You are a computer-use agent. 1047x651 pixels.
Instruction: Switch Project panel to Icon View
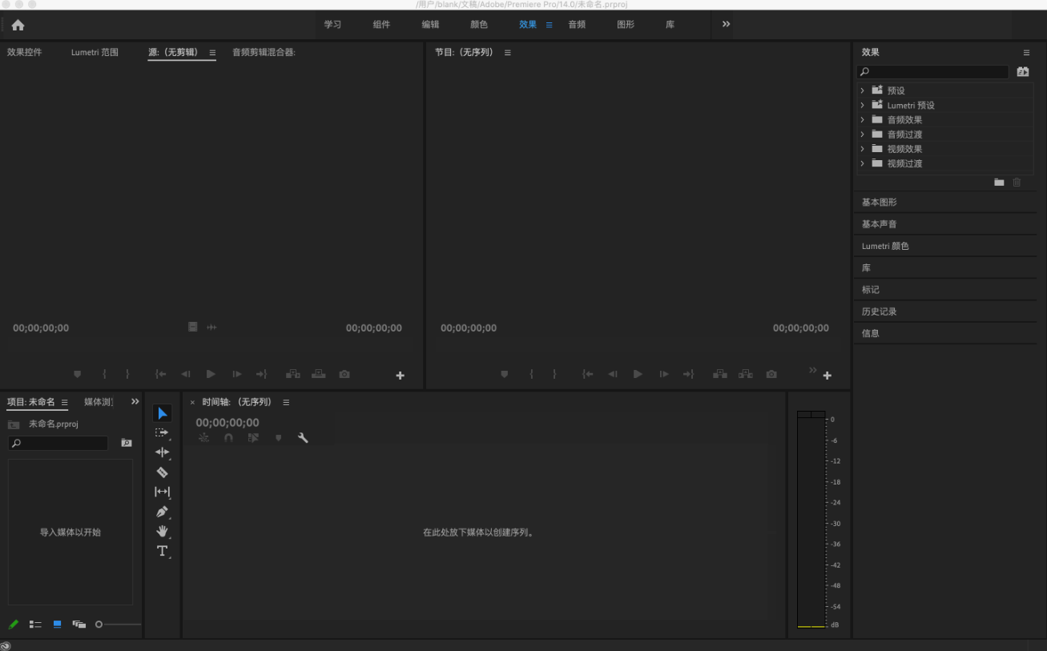[x=56, y=624]
